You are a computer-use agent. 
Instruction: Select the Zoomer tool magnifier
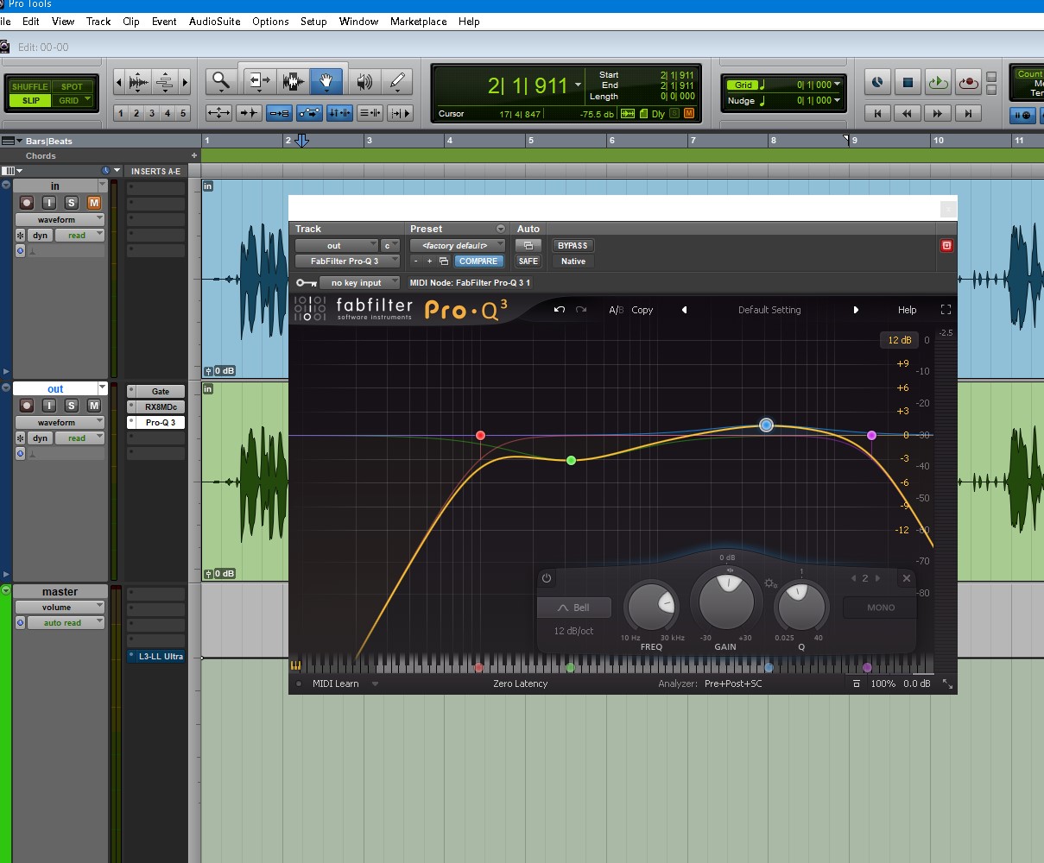coord(222,82)
